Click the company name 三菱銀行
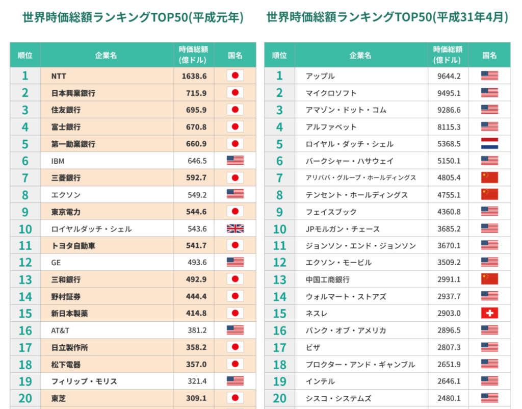The height and width of the screenshot is (409, 522). 66,178
